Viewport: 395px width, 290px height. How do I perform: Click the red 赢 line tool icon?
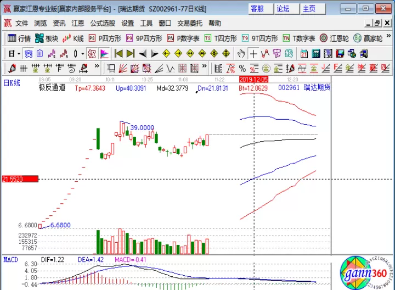point(373,68)
